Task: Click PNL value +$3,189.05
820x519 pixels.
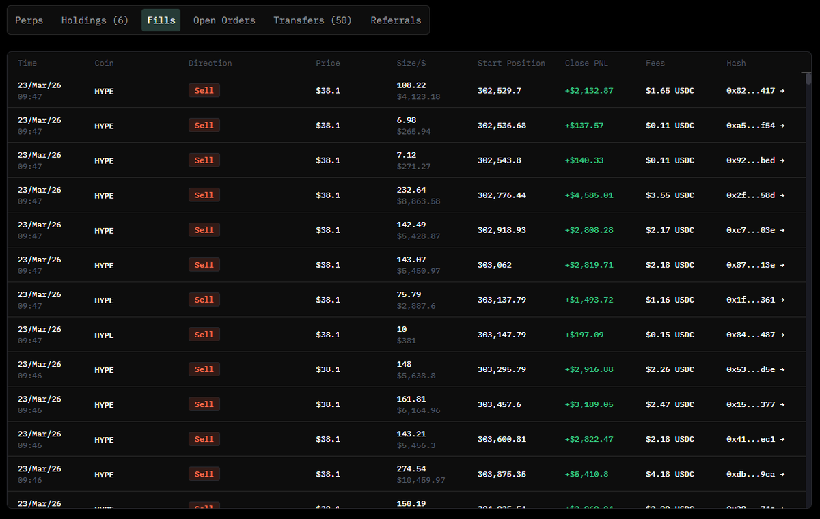Action: coord(589,404)
